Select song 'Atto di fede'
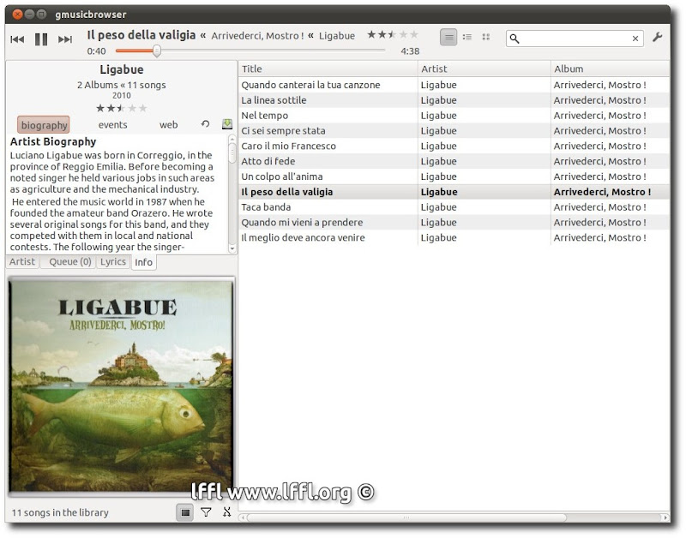This screenshot has height=538, width=686. (x=454, y=161)
